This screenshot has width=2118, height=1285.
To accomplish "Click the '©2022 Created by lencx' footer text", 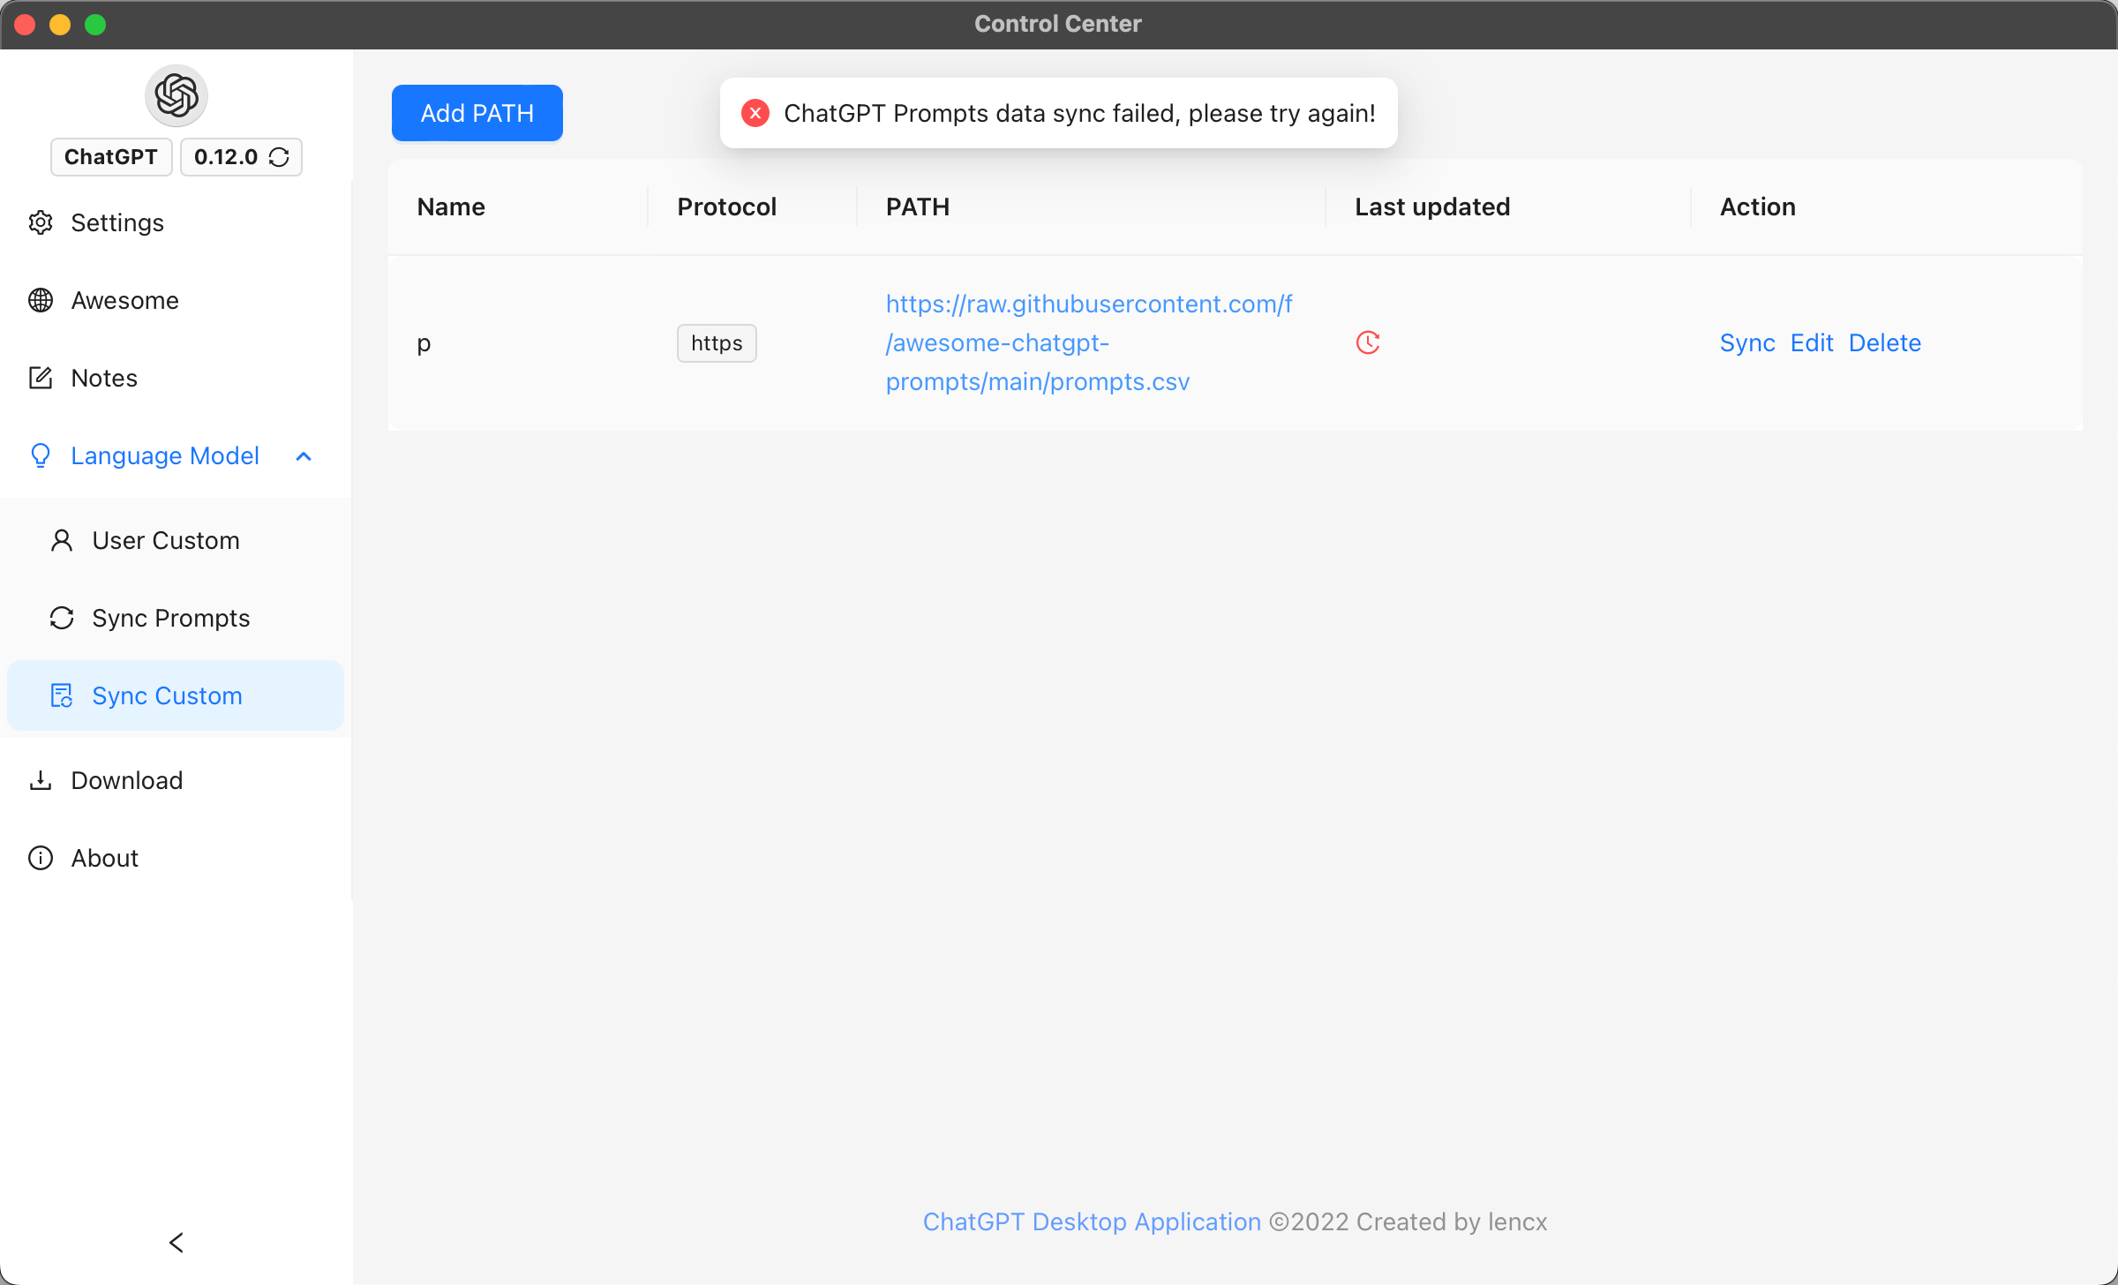I will pos(1408,1221).
